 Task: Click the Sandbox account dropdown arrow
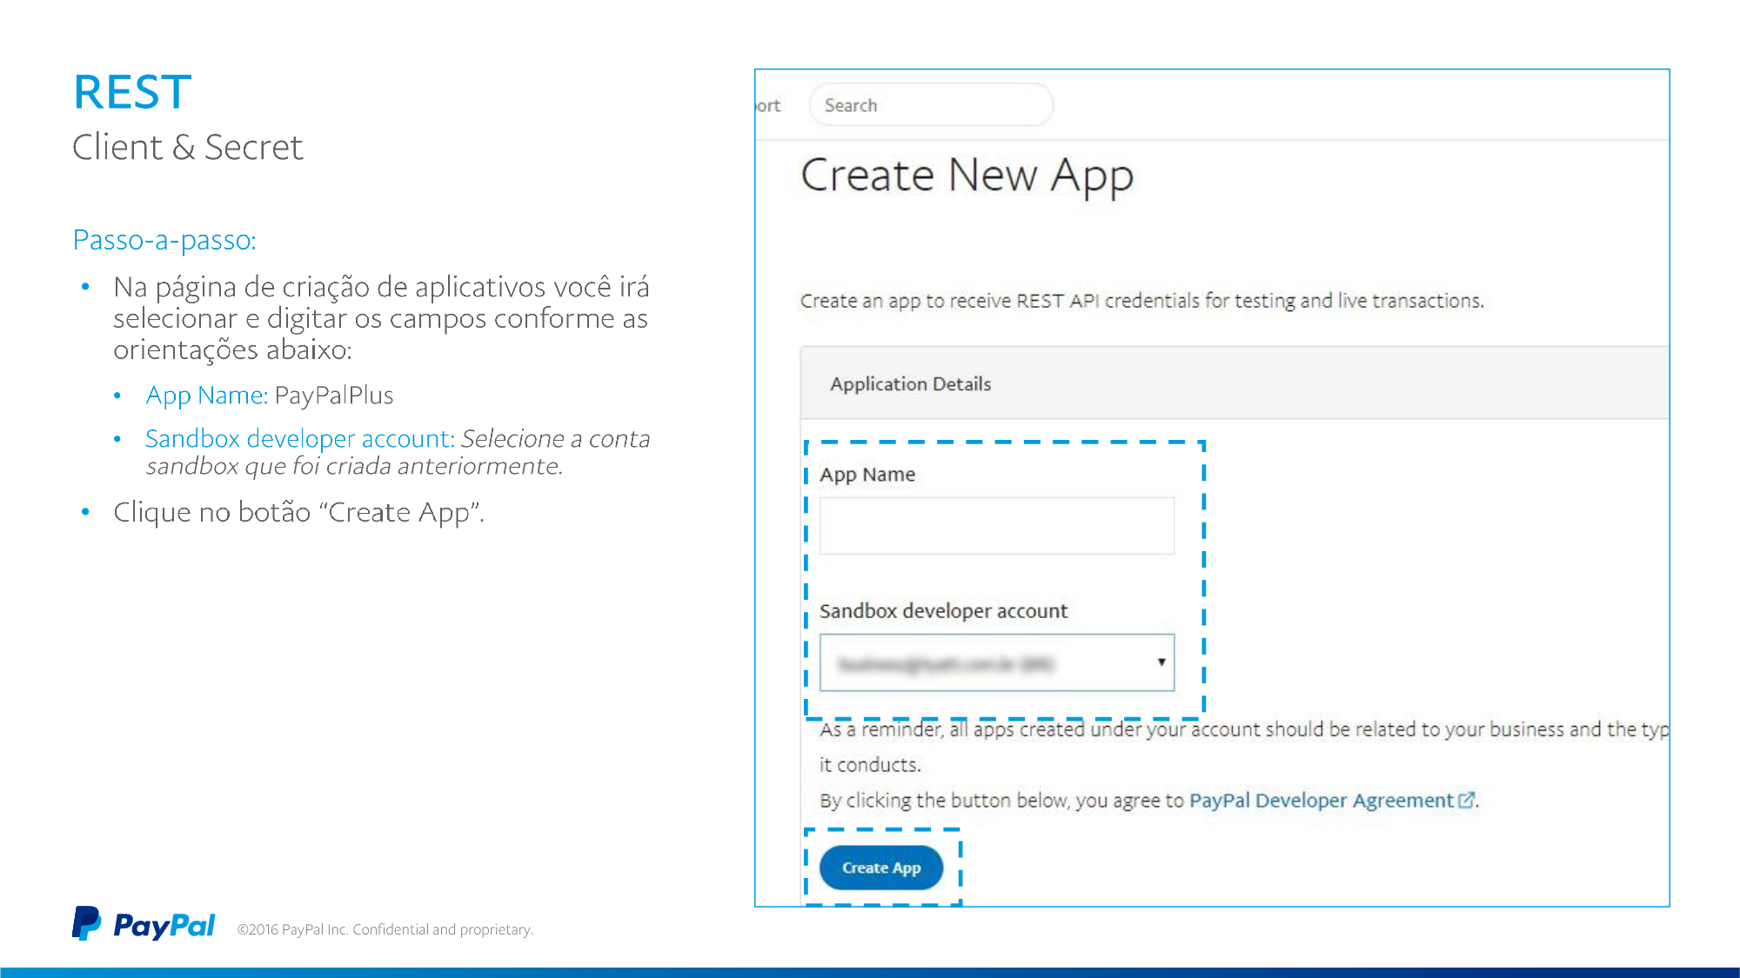1161,662
